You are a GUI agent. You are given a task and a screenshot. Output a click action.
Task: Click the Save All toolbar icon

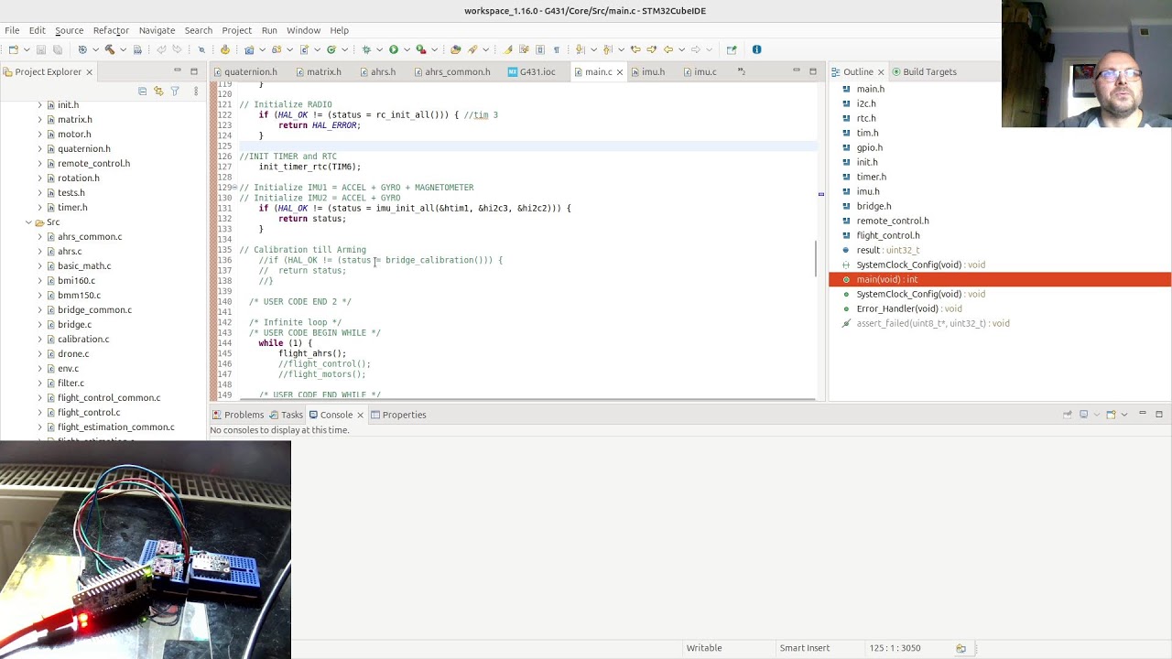(57, 49)
